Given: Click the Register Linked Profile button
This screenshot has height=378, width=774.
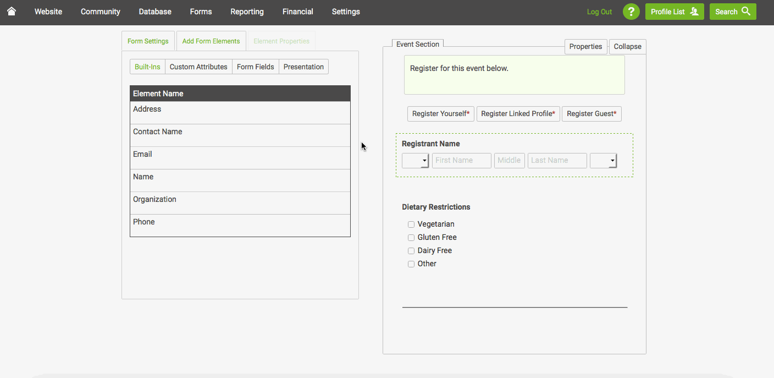Looking at the screenshot, I should (x=518, y=114).
